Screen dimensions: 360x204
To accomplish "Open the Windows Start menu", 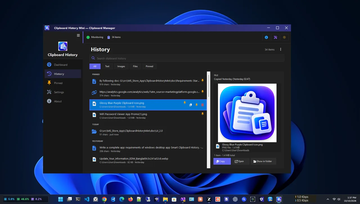I will coord(60,199).
